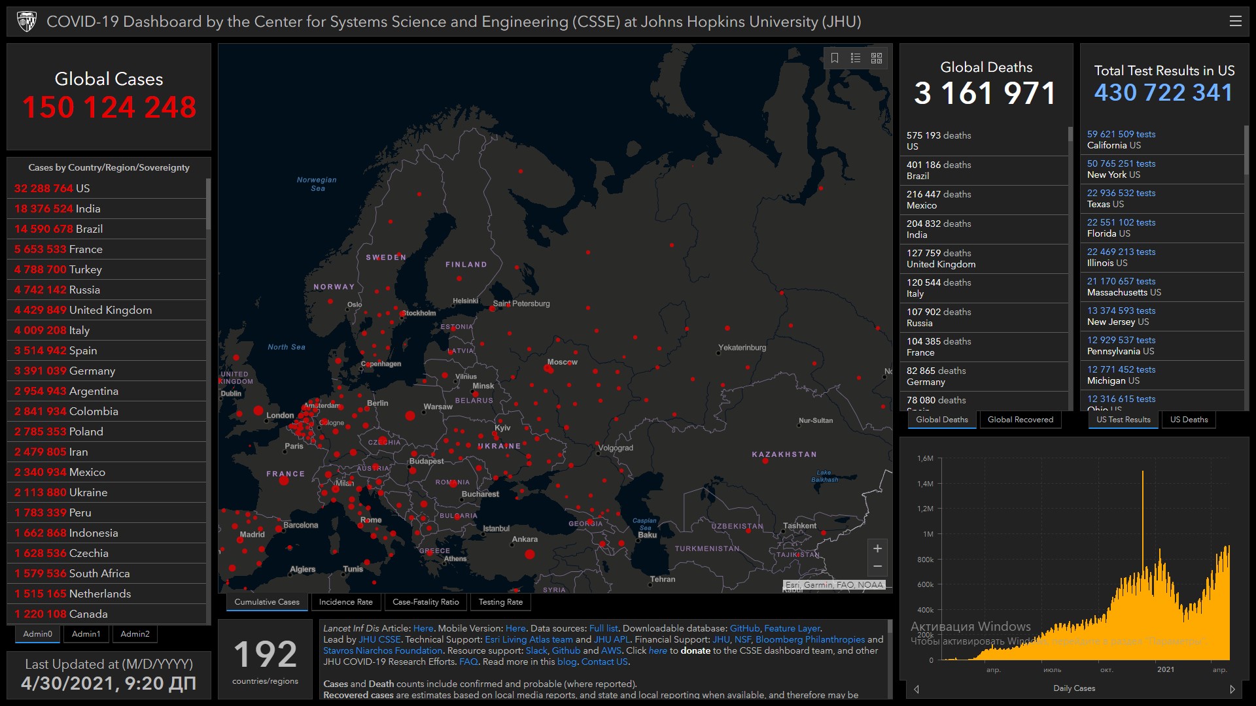Zoom in on the map
This screenshot has width=1256, height=706.
(877, 548)
